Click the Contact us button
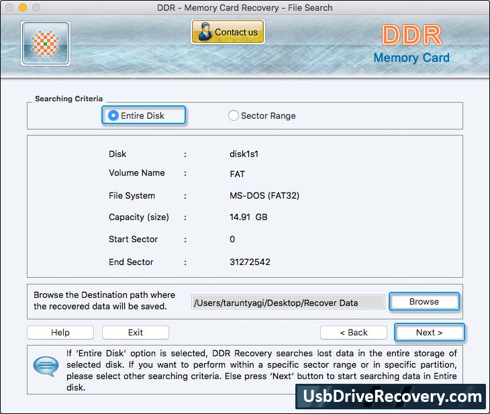Image resolution: width=490 pixels, height=414 pixels. coord(228,32)
